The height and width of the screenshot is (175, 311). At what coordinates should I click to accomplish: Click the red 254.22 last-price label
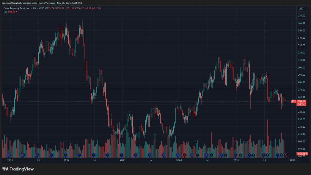click(x=302, y=102)
